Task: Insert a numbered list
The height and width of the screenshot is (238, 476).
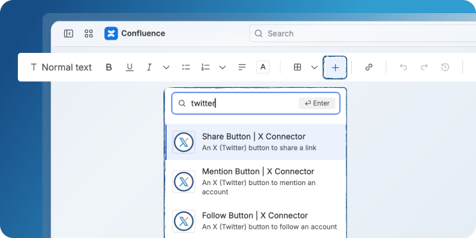Action: tap(206, 67)
